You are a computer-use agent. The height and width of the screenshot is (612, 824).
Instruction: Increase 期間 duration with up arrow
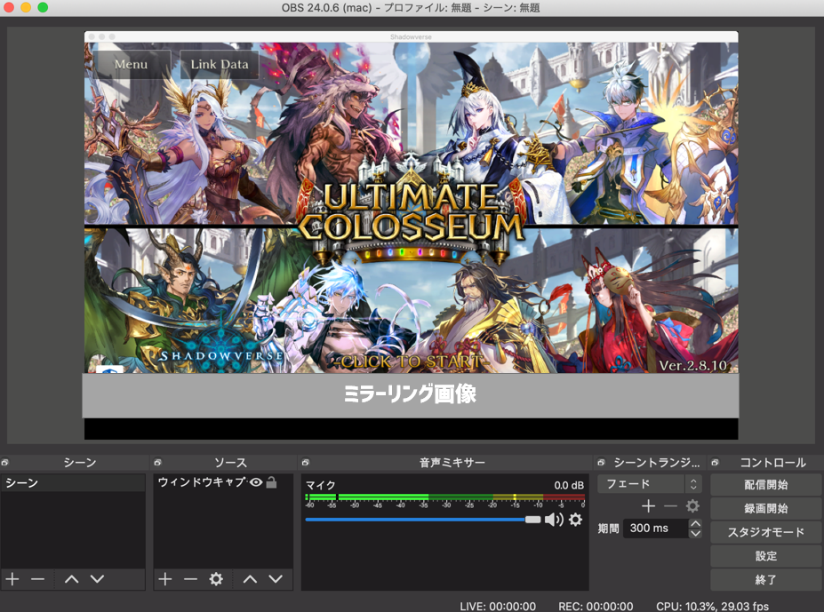695,523
